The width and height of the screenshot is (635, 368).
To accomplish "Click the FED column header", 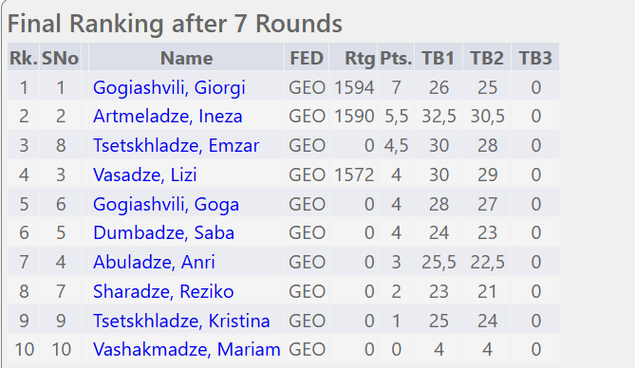I will point(307,58).
